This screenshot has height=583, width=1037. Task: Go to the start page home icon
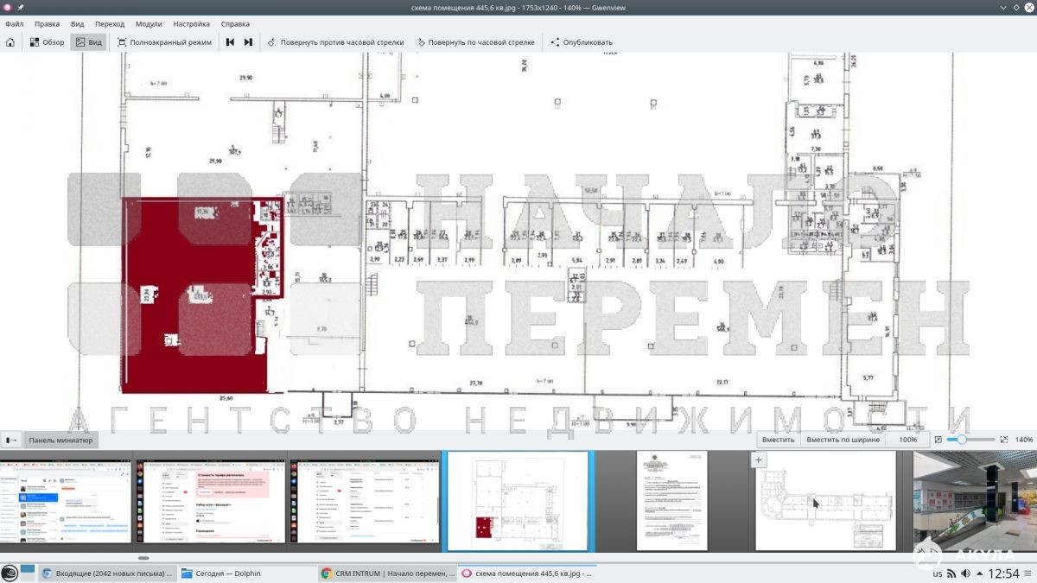pos(10,41)
